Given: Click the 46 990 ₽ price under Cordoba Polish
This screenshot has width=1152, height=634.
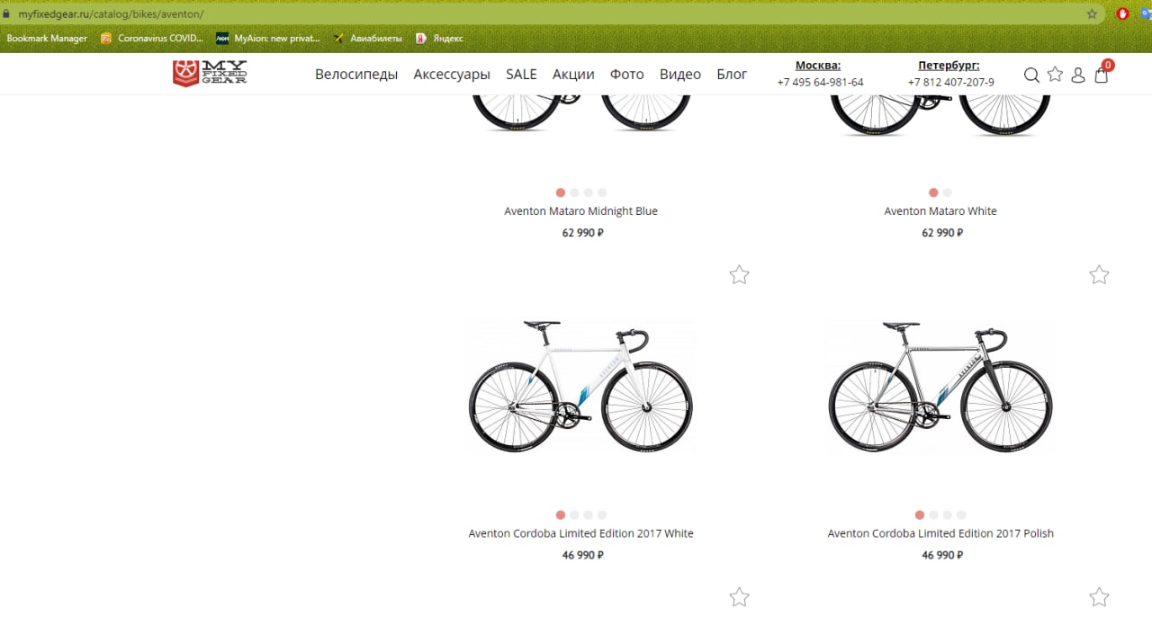Looking at the screenshot, I should (942, 556).
